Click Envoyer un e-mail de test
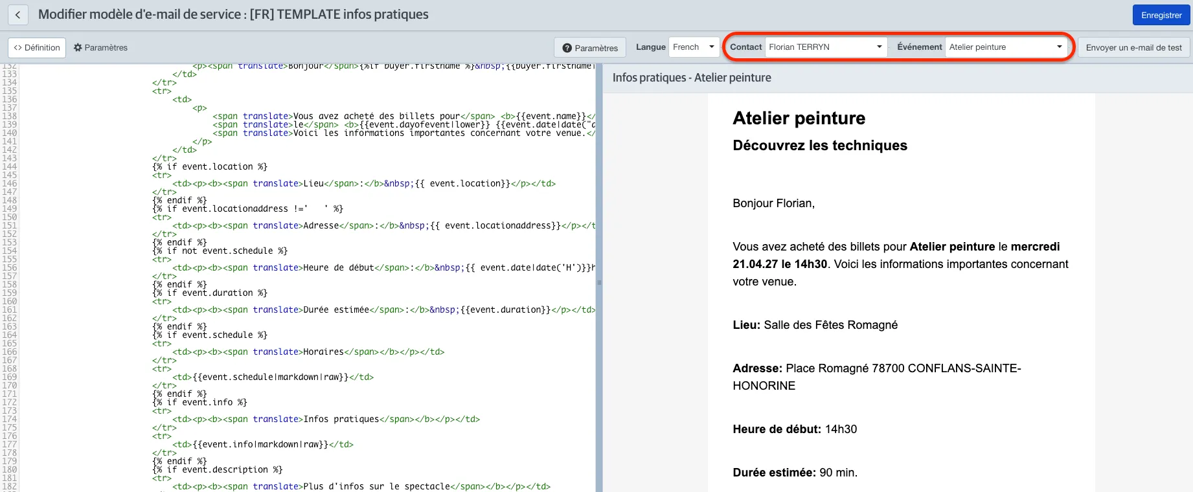 [1133, 48]
